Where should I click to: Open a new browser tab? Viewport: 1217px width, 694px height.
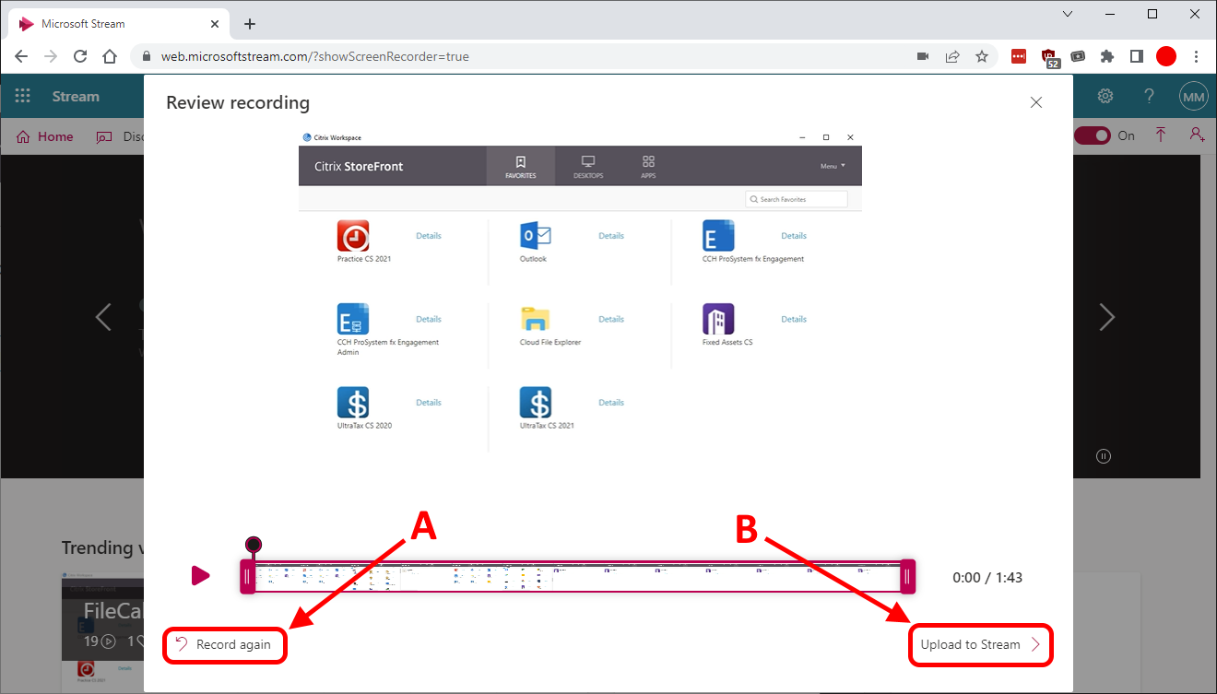pos(249,24)
